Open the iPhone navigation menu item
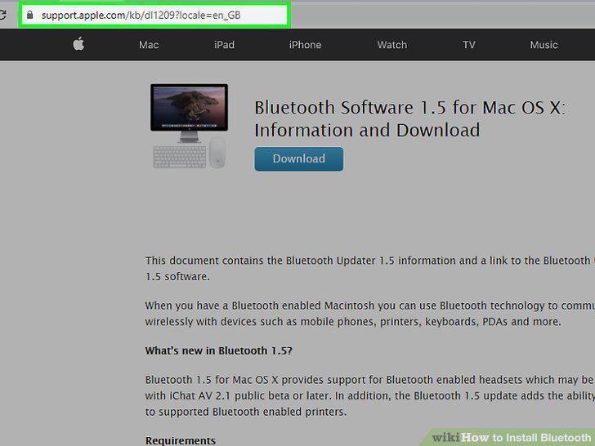This screenshot has height=446, width=595. point(305,45)
